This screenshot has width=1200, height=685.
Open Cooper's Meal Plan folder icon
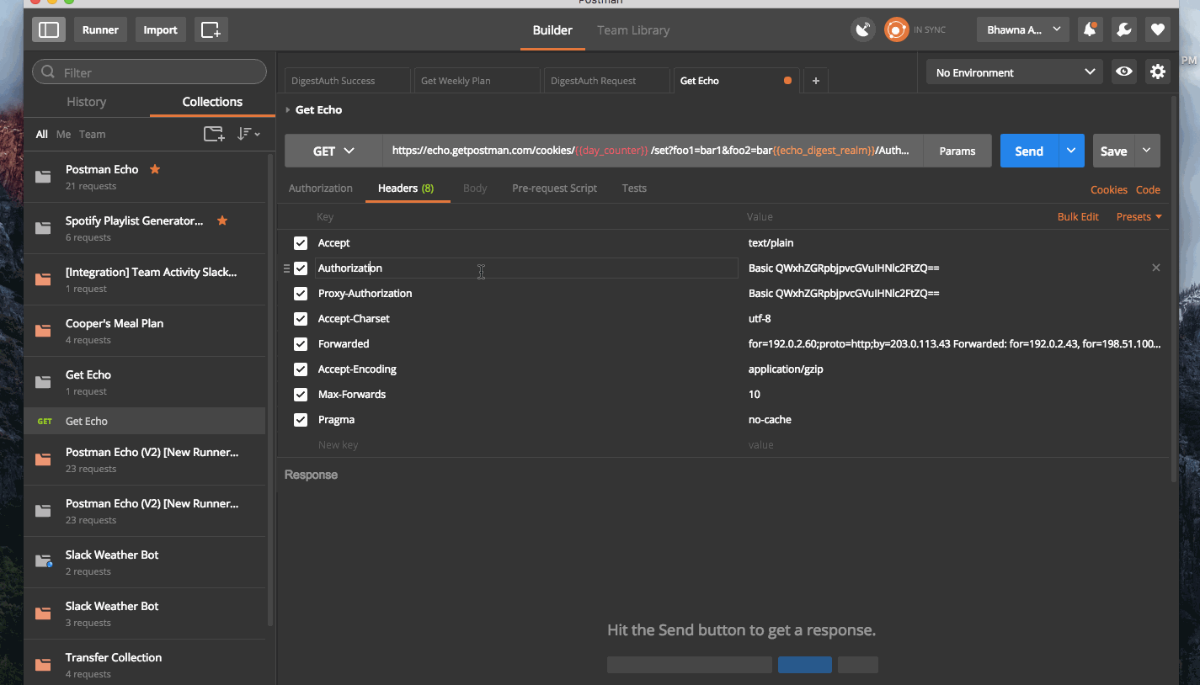42,331
